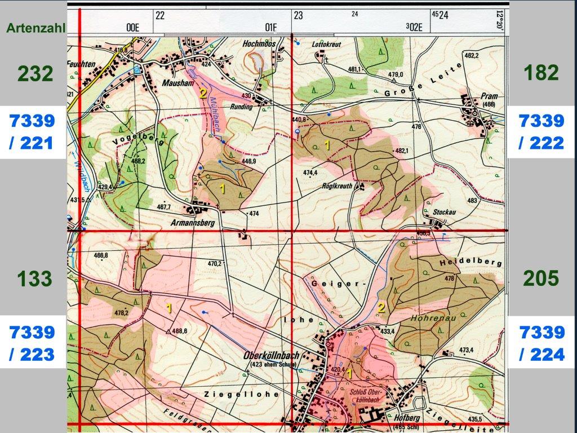Select the Oberköllnbach town label
The image size is (577, 433).
coord(272,356)
